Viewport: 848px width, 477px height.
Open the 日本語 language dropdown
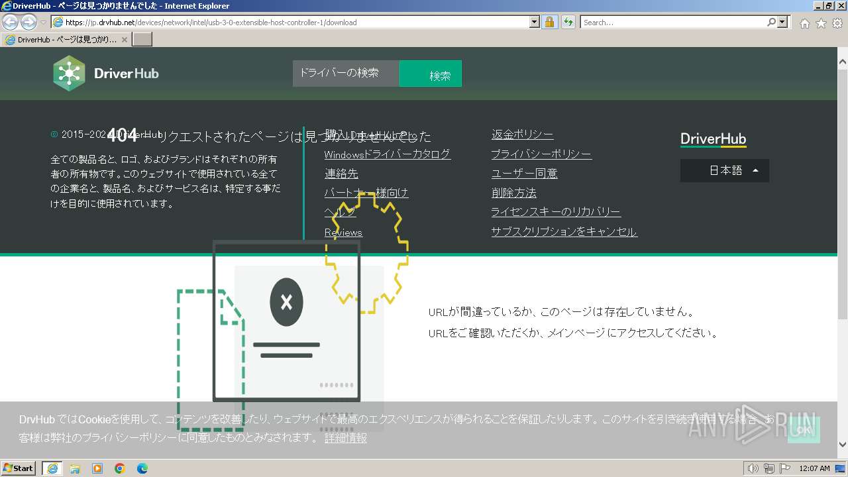coord(725,170)
